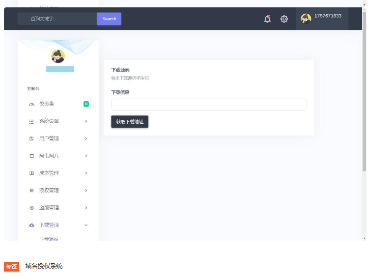Focus the 下载信息 input field

(208, 104)
